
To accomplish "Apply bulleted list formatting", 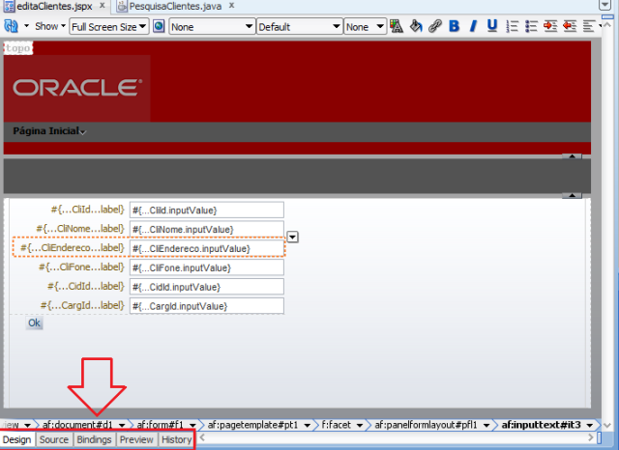I will (531, 26).
